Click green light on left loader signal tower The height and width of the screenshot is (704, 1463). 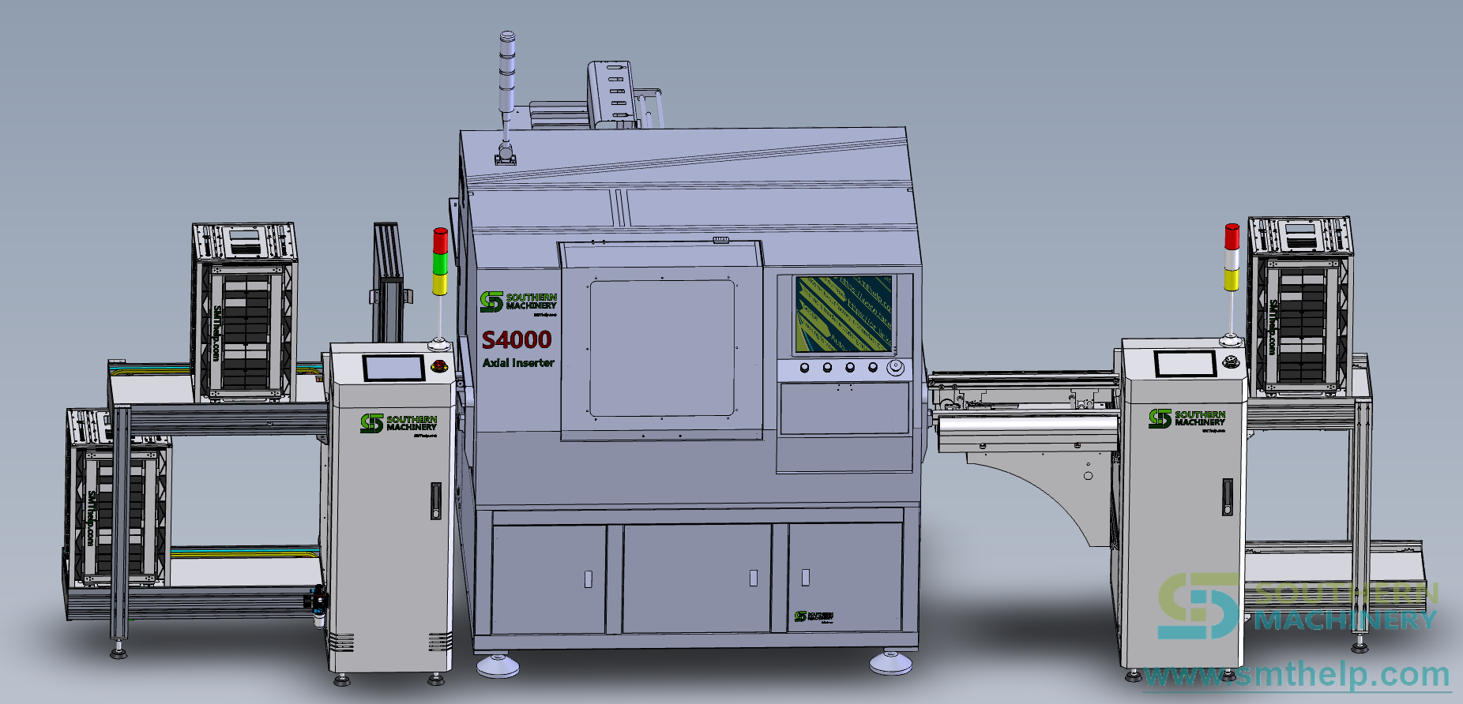coord(440,263)
